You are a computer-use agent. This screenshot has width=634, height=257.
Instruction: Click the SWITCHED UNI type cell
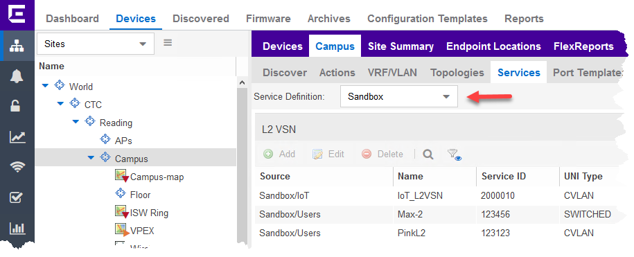[587, 214]
